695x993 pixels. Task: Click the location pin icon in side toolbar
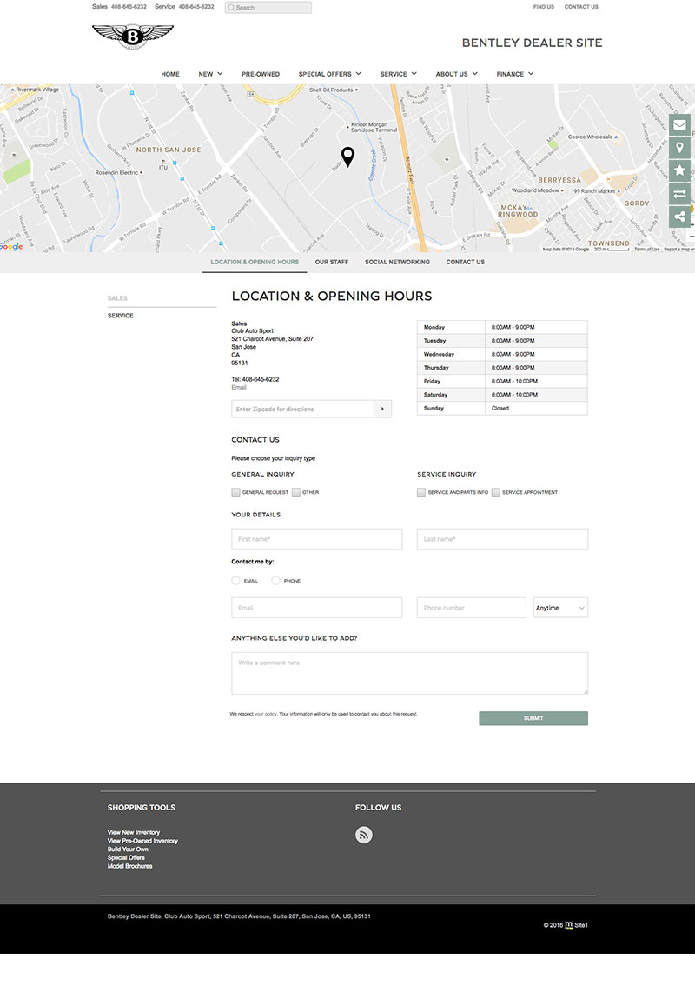680,148
